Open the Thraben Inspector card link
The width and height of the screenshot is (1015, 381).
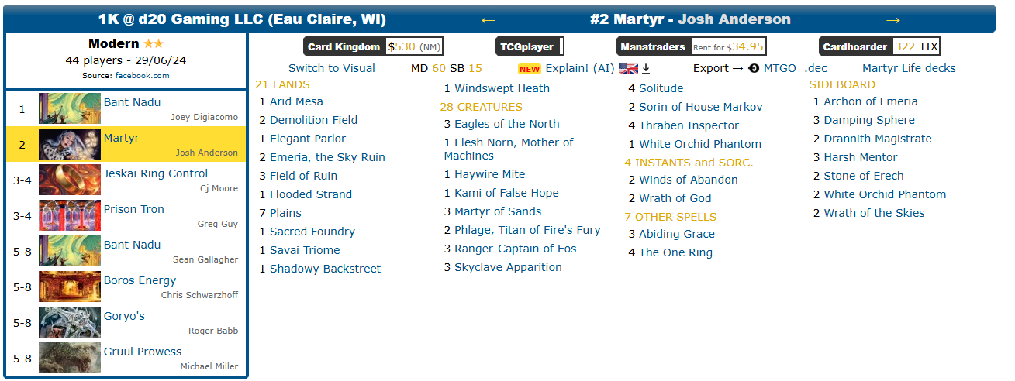coord(689,125)
